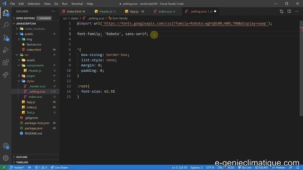
Task: Switch to the App.js tab
Action: [x=134, y=11]
